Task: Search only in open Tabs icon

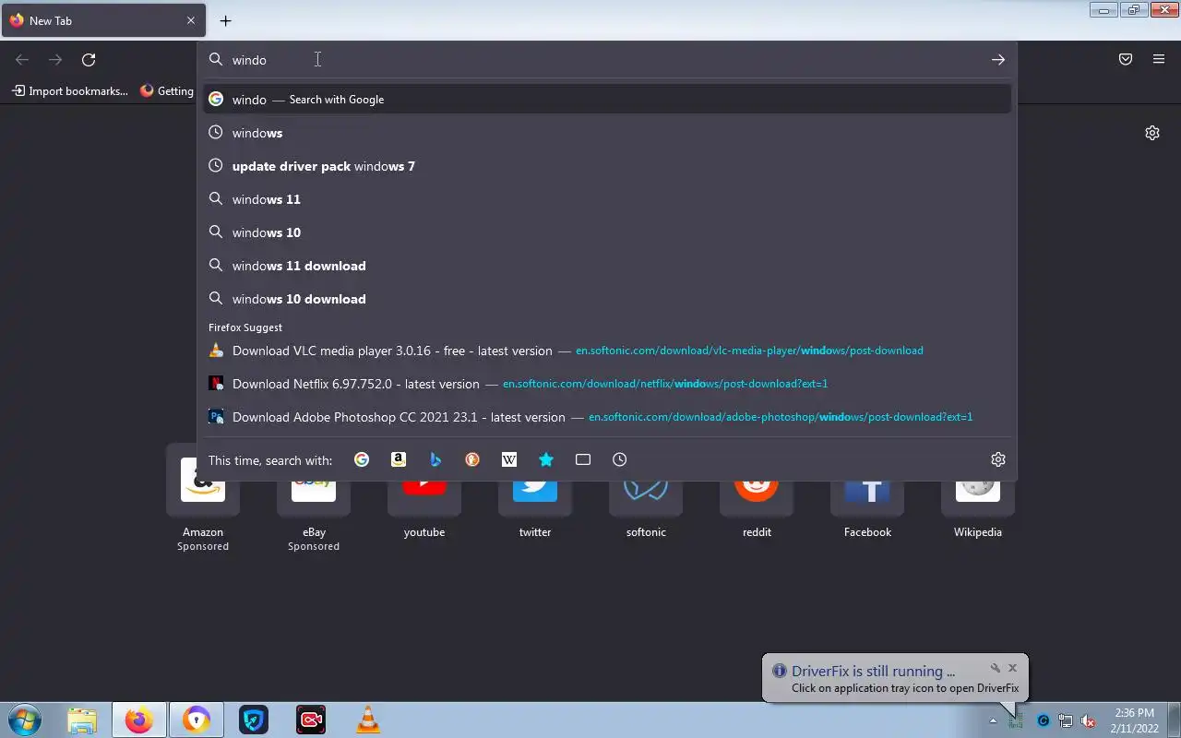Action: (583, 459)
